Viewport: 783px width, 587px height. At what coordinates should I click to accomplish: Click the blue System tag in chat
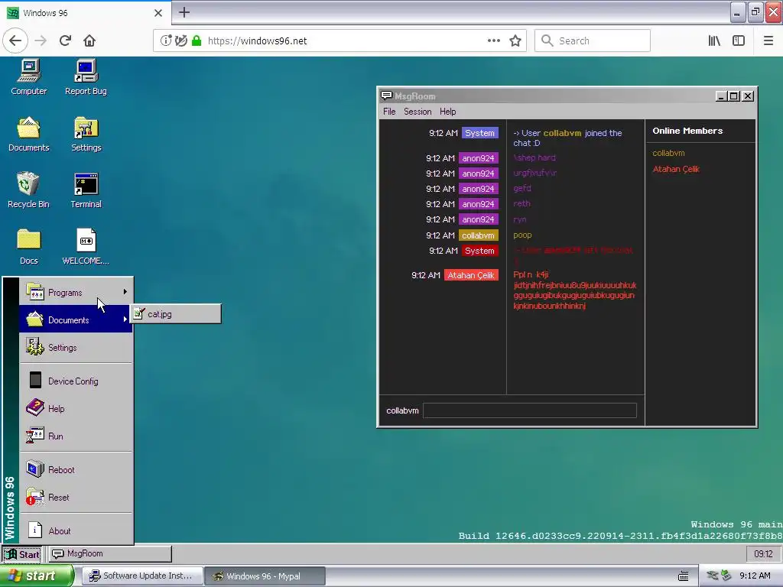point(480,133)
